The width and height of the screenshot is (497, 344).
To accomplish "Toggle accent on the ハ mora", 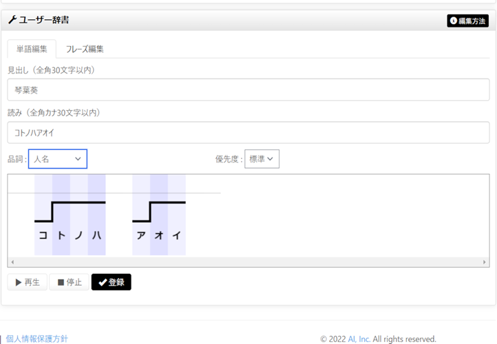I will (x=96, y=235).
